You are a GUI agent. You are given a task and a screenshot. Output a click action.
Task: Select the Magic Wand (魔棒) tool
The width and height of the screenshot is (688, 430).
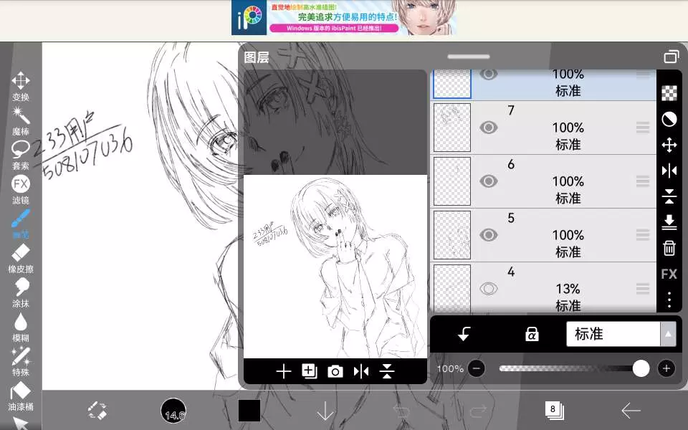(21, 120)
